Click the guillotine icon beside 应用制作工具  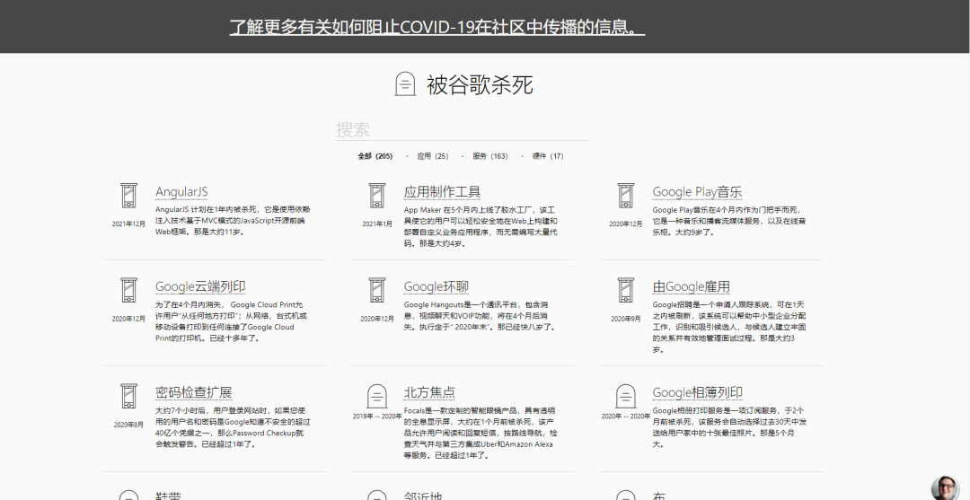pos(377,196)
